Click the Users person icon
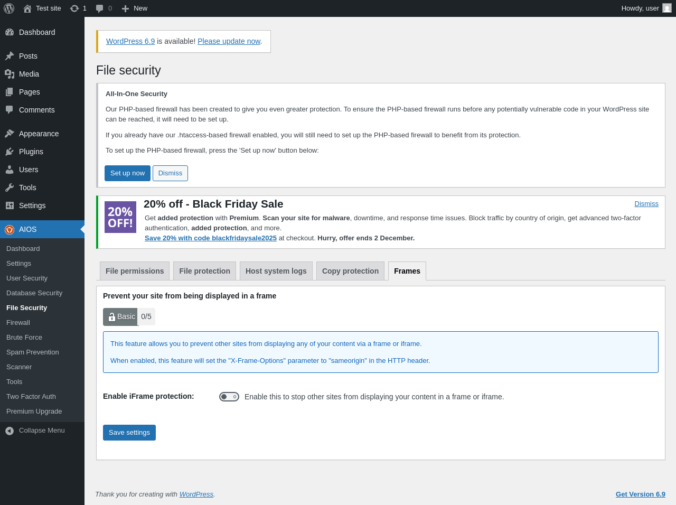This screenshot has width=676, height=505. coord(10,170)
